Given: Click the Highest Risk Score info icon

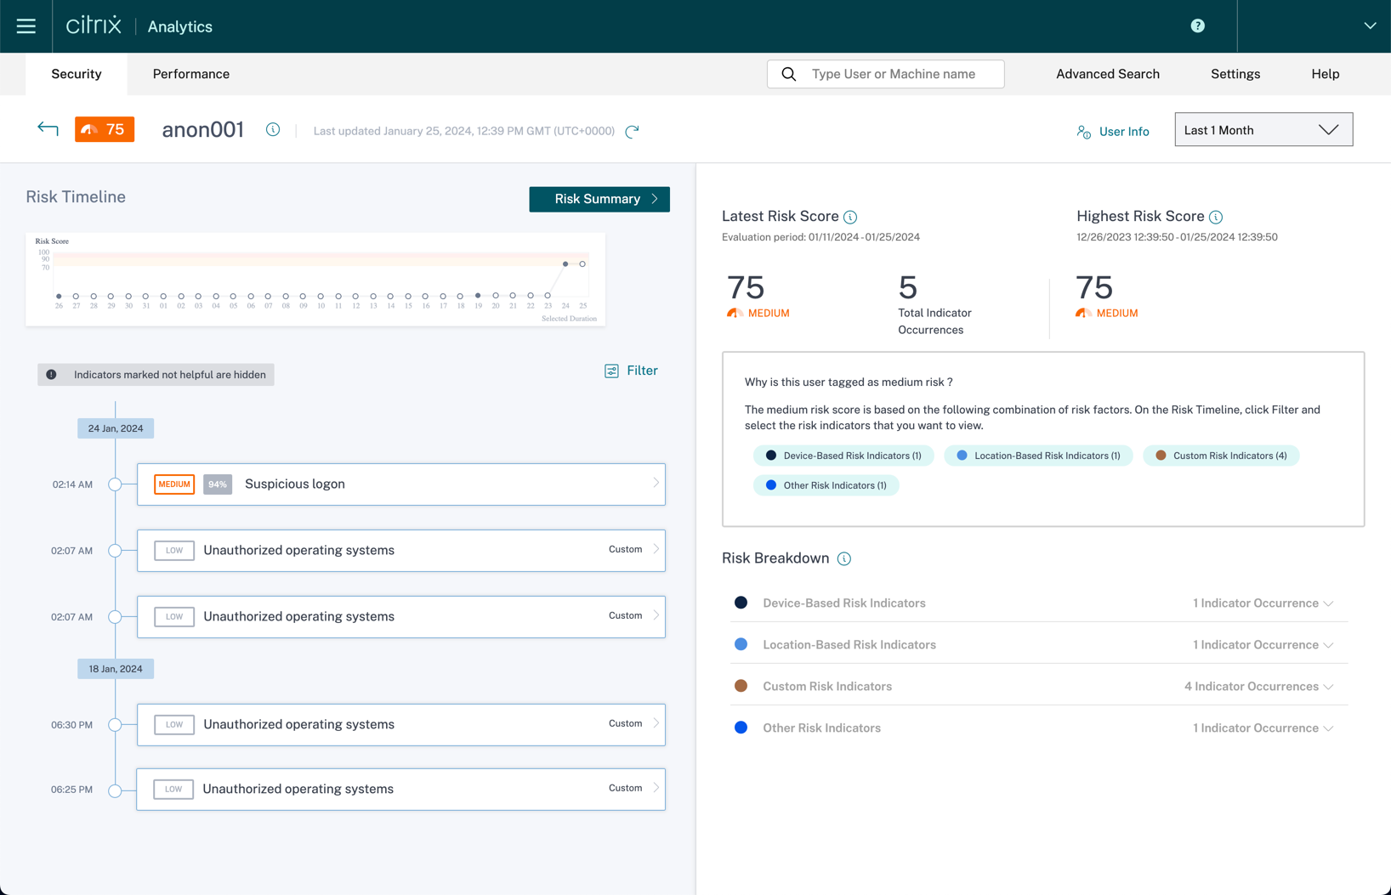Looking at the screenshot, I should pyautogui.click(x=1216, y=218).
